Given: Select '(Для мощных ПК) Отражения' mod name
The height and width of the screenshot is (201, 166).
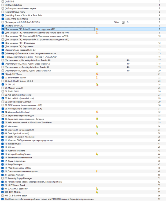Looking at the screenshot, I should pyautogui.click(x=19, y=47).
